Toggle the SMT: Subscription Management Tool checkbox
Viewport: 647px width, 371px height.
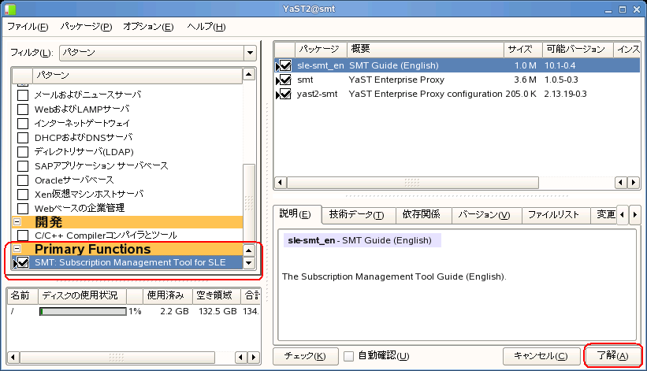tap(23, 263)
